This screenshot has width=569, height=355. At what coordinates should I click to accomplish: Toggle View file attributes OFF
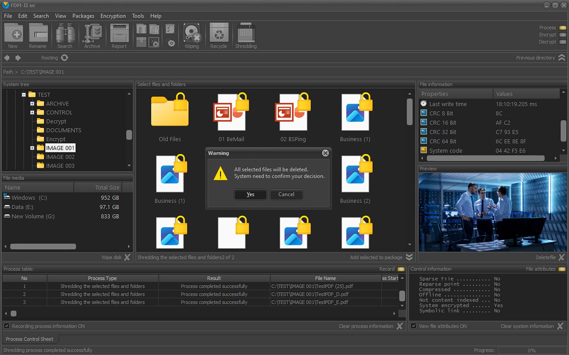[x=414, y=326]
